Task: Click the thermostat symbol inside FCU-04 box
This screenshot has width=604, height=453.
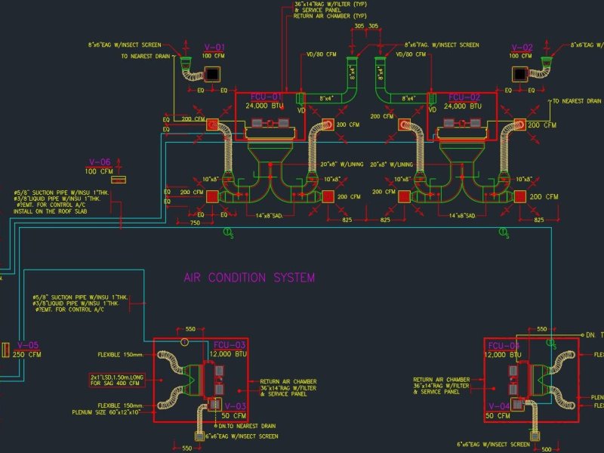Action: (x=551, y=344)
